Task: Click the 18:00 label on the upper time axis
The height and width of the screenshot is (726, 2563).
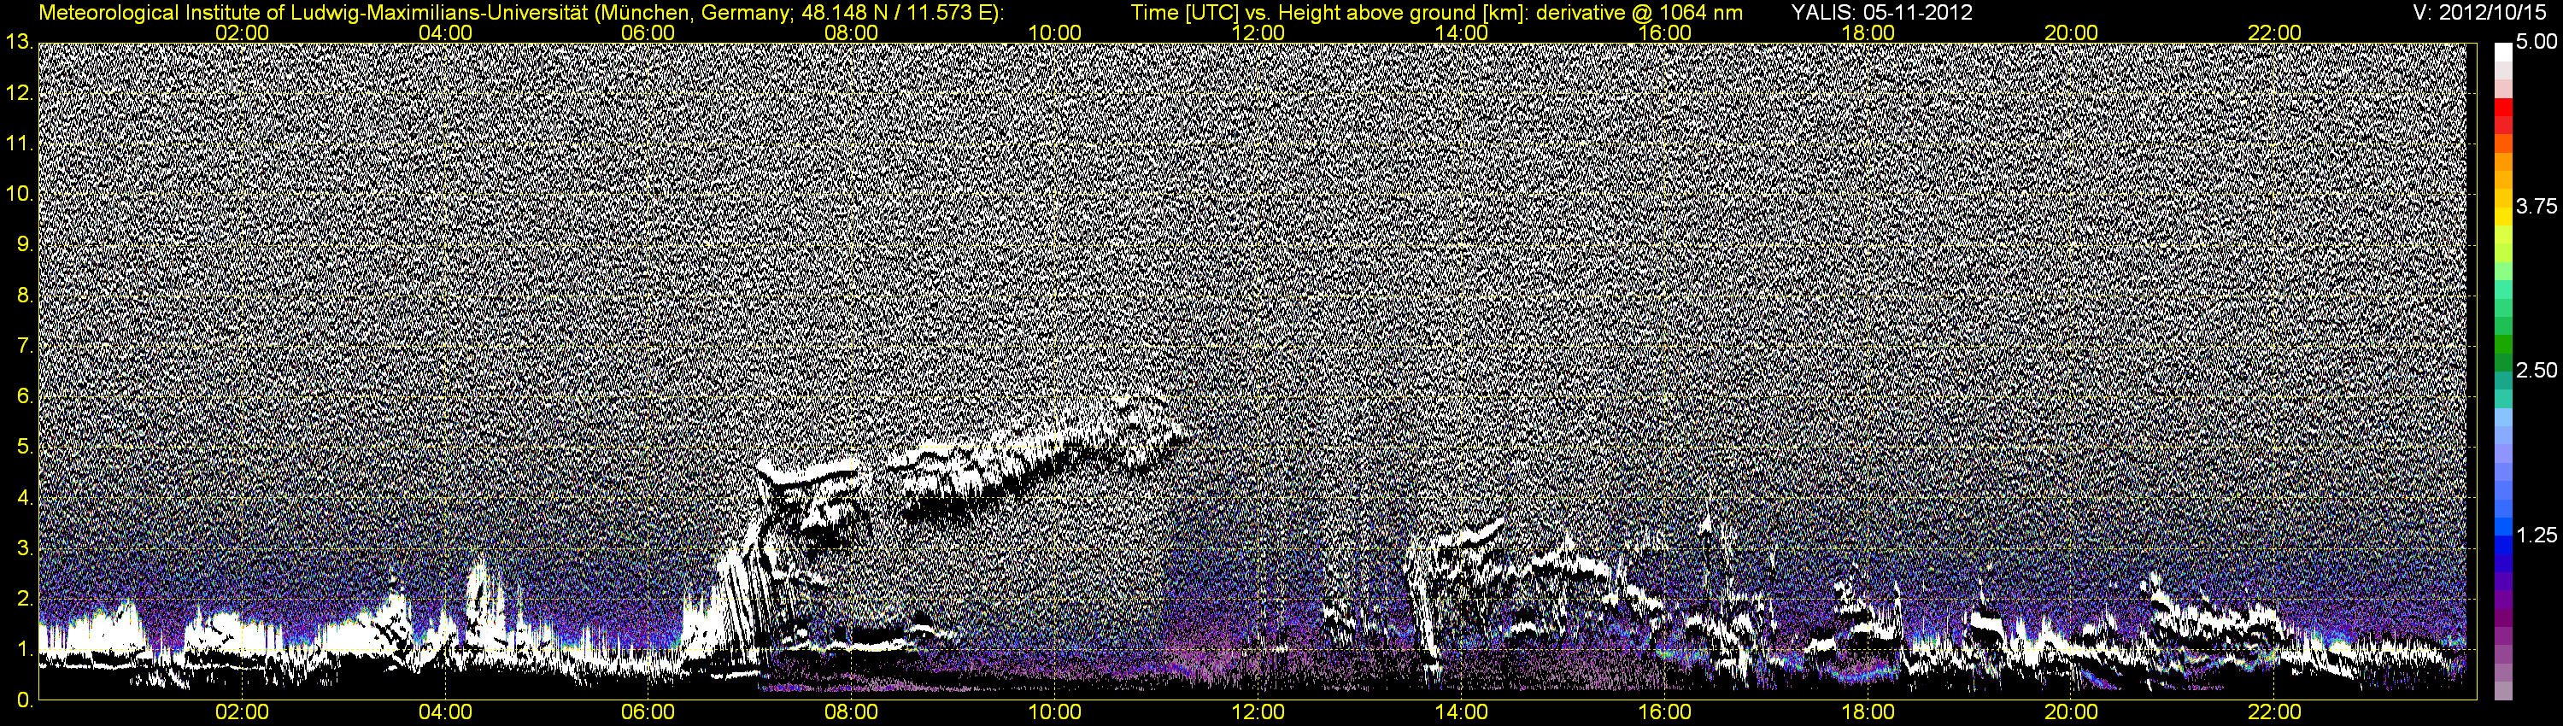Action: 1868,32
